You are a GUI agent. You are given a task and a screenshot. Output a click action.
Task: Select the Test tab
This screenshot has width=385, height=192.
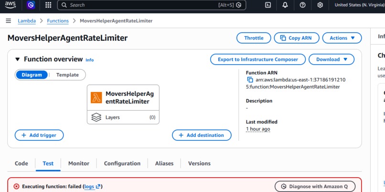(48, 163)
